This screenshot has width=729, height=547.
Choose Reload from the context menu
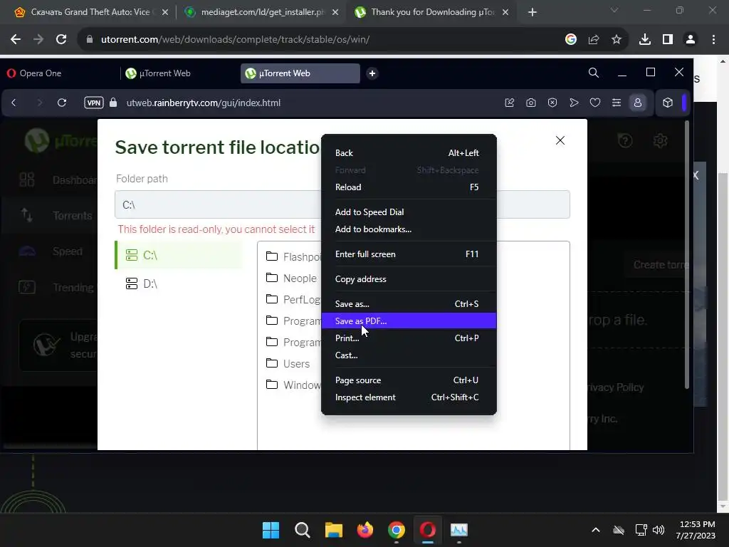pos(409,187)
